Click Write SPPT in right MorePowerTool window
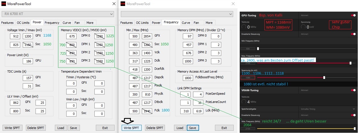 point(131,128)
